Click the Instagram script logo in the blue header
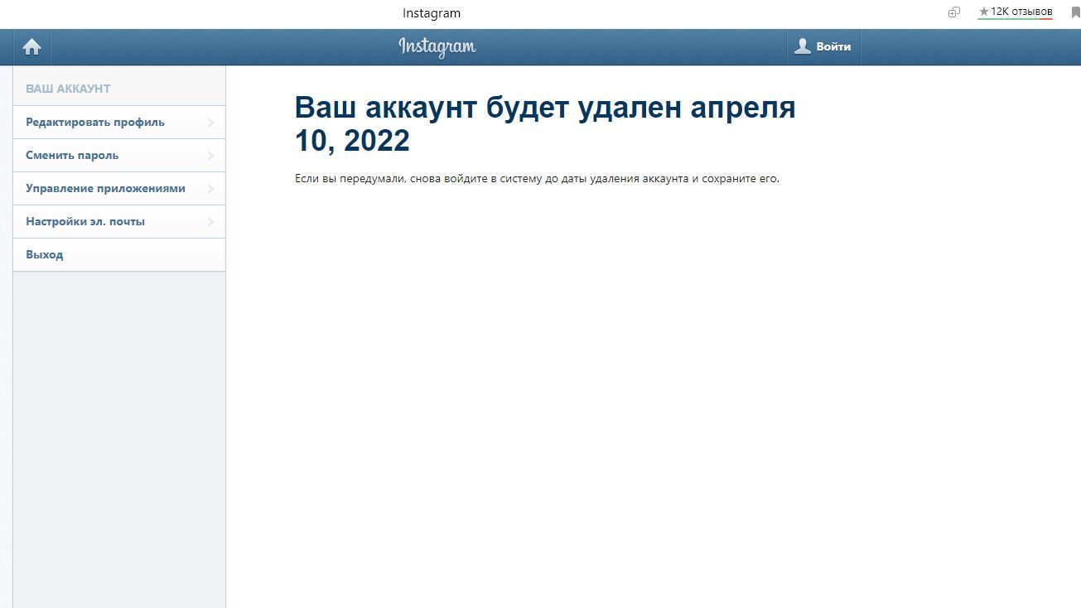The height and width of the screenshot is (608, 1081). pos(437,47)
